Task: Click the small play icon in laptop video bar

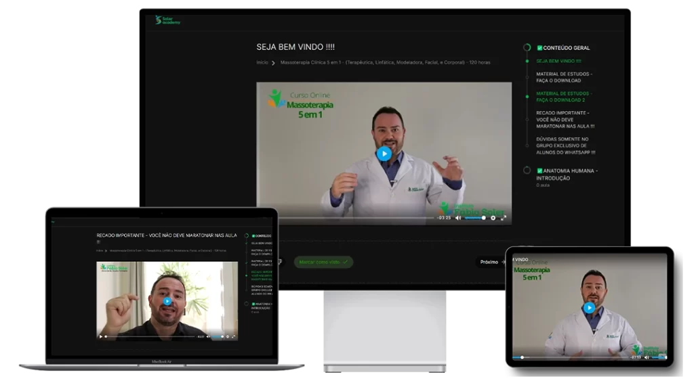Action: (x=100, y=337)
